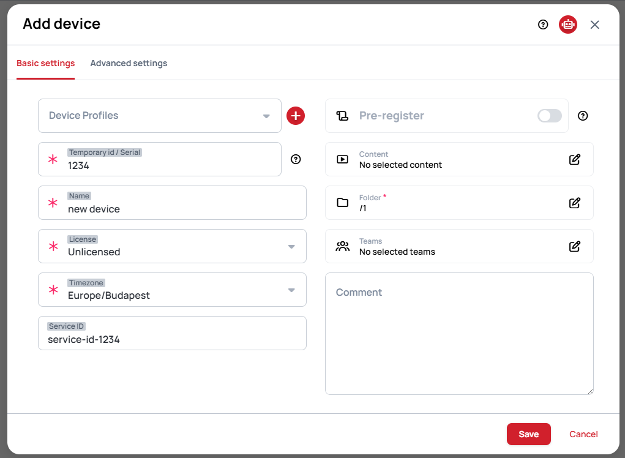Image resolution: width=625 pixels, height=458 pixels.
Task: Edit the Folder selection
Action: pos(574,203)
